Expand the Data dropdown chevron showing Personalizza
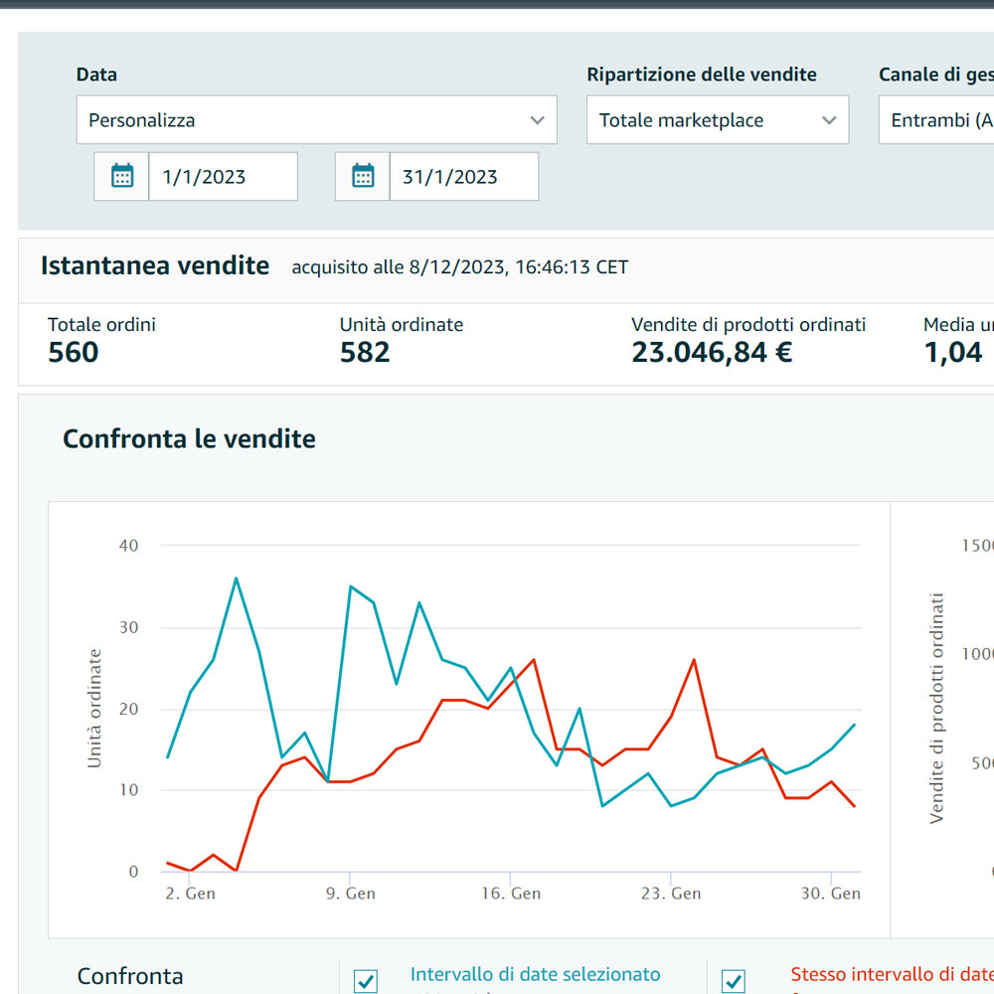Image resolution: width=994 pixels, height=994 pixels. point(537,120)
